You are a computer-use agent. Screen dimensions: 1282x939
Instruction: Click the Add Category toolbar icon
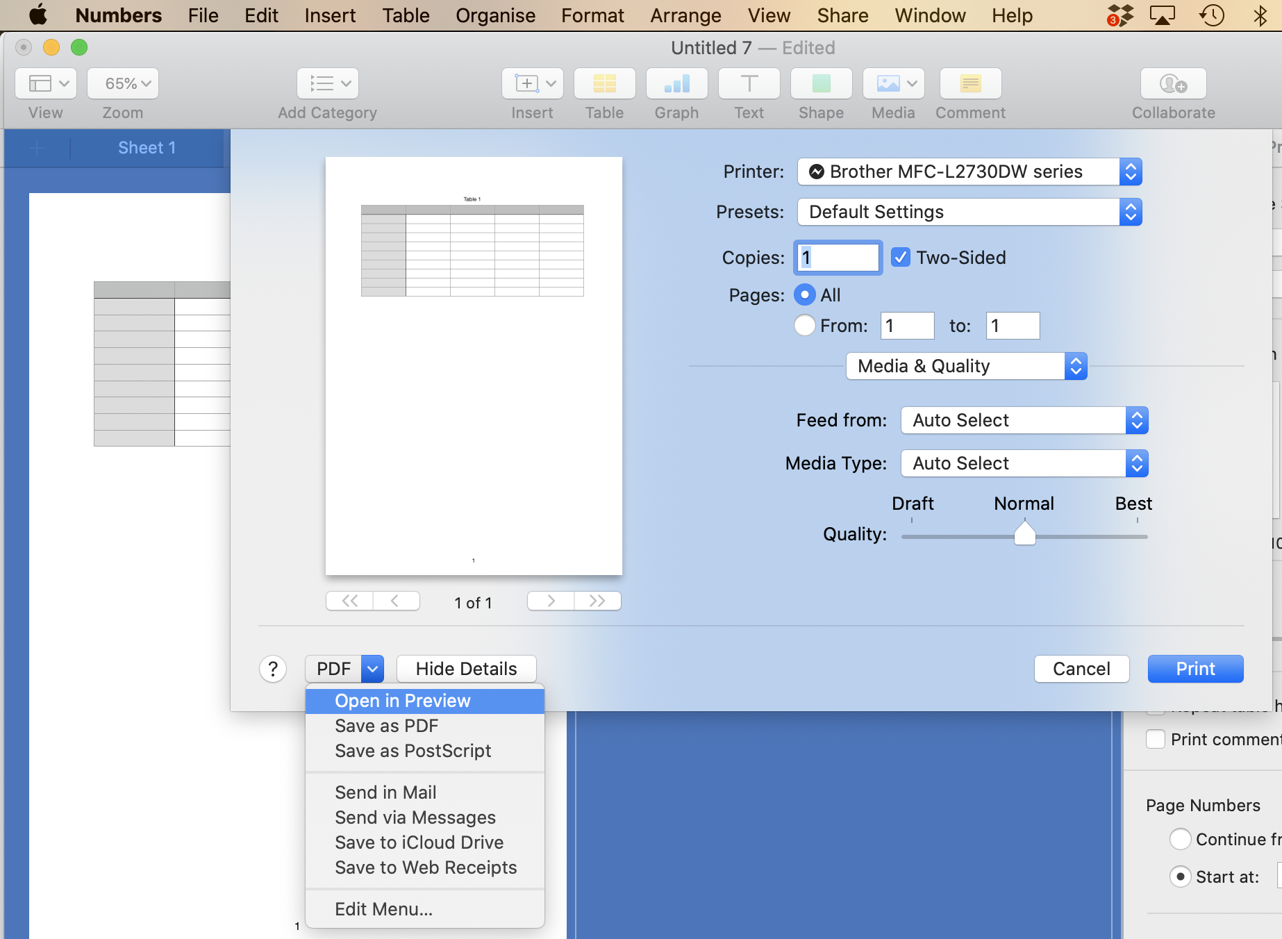[328, 83]
